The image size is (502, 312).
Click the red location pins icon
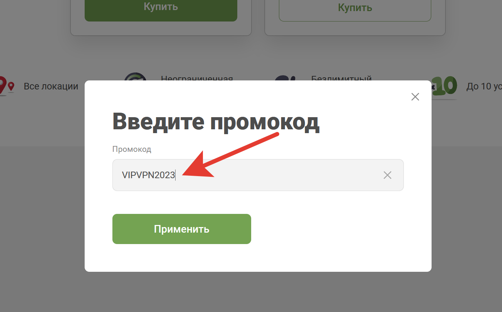(x=7, y=86)
